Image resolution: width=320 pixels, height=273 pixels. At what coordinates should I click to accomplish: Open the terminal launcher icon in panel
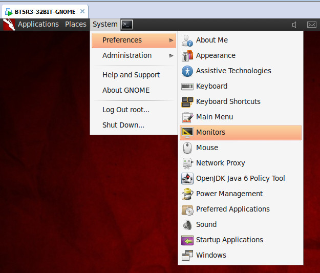point(127,25)
